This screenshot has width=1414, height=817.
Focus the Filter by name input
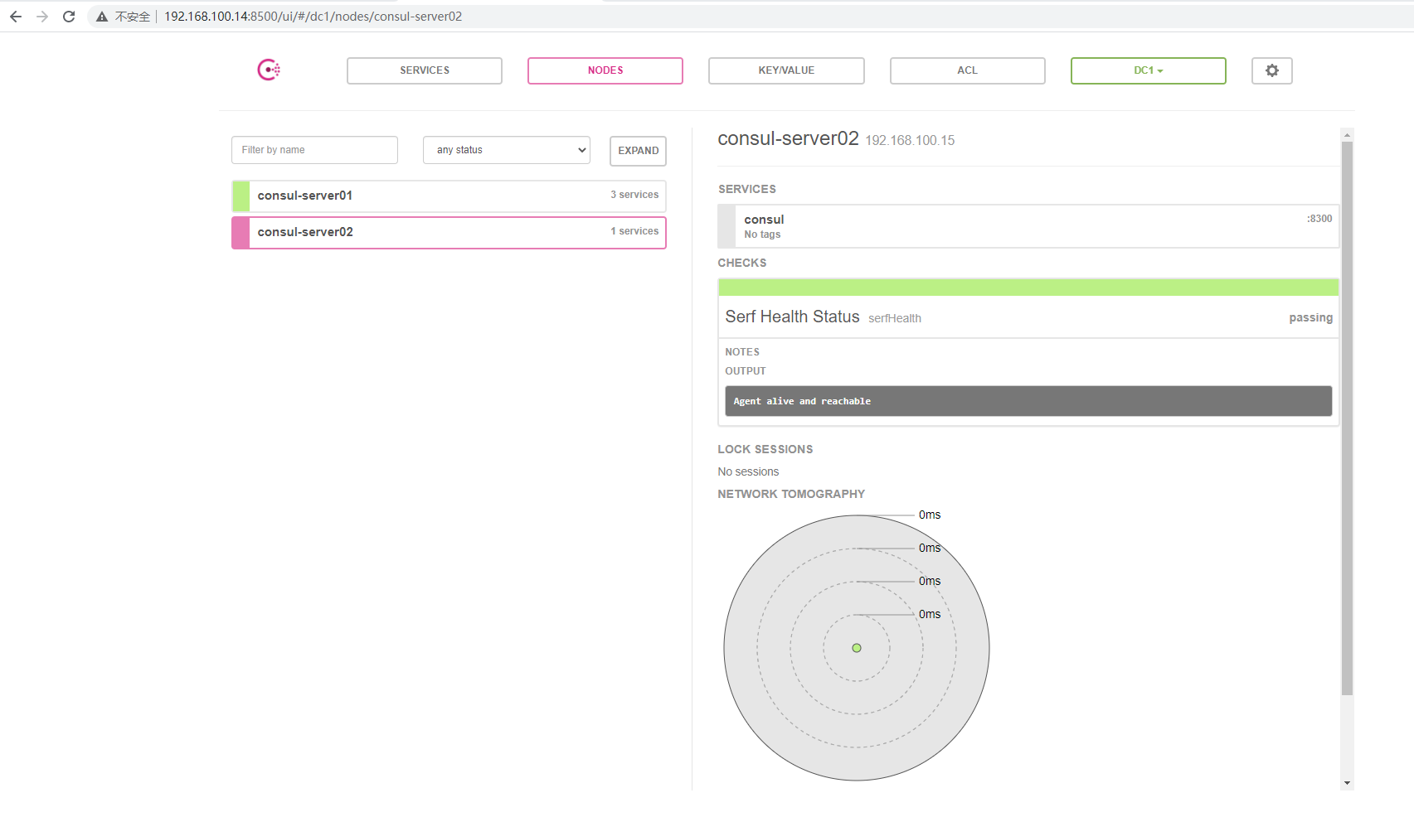(314, 150)
